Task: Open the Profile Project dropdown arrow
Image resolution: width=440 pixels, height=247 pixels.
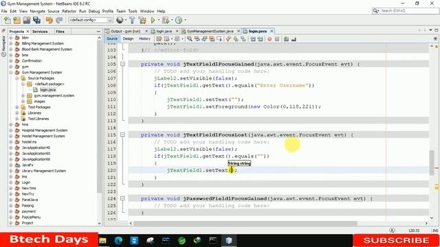Action: (x=185, y=20)
